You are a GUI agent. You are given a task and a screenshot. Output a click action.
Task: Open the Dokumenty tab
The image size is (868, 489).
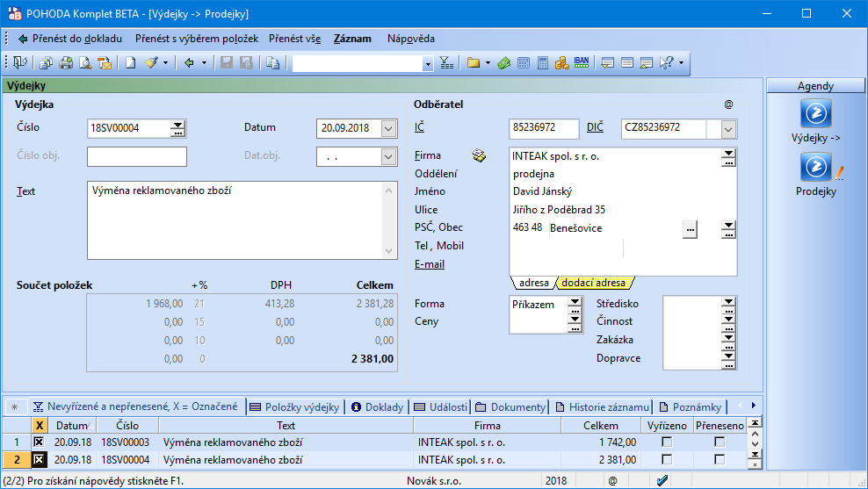pyautogui.click(x=510, y=407)
